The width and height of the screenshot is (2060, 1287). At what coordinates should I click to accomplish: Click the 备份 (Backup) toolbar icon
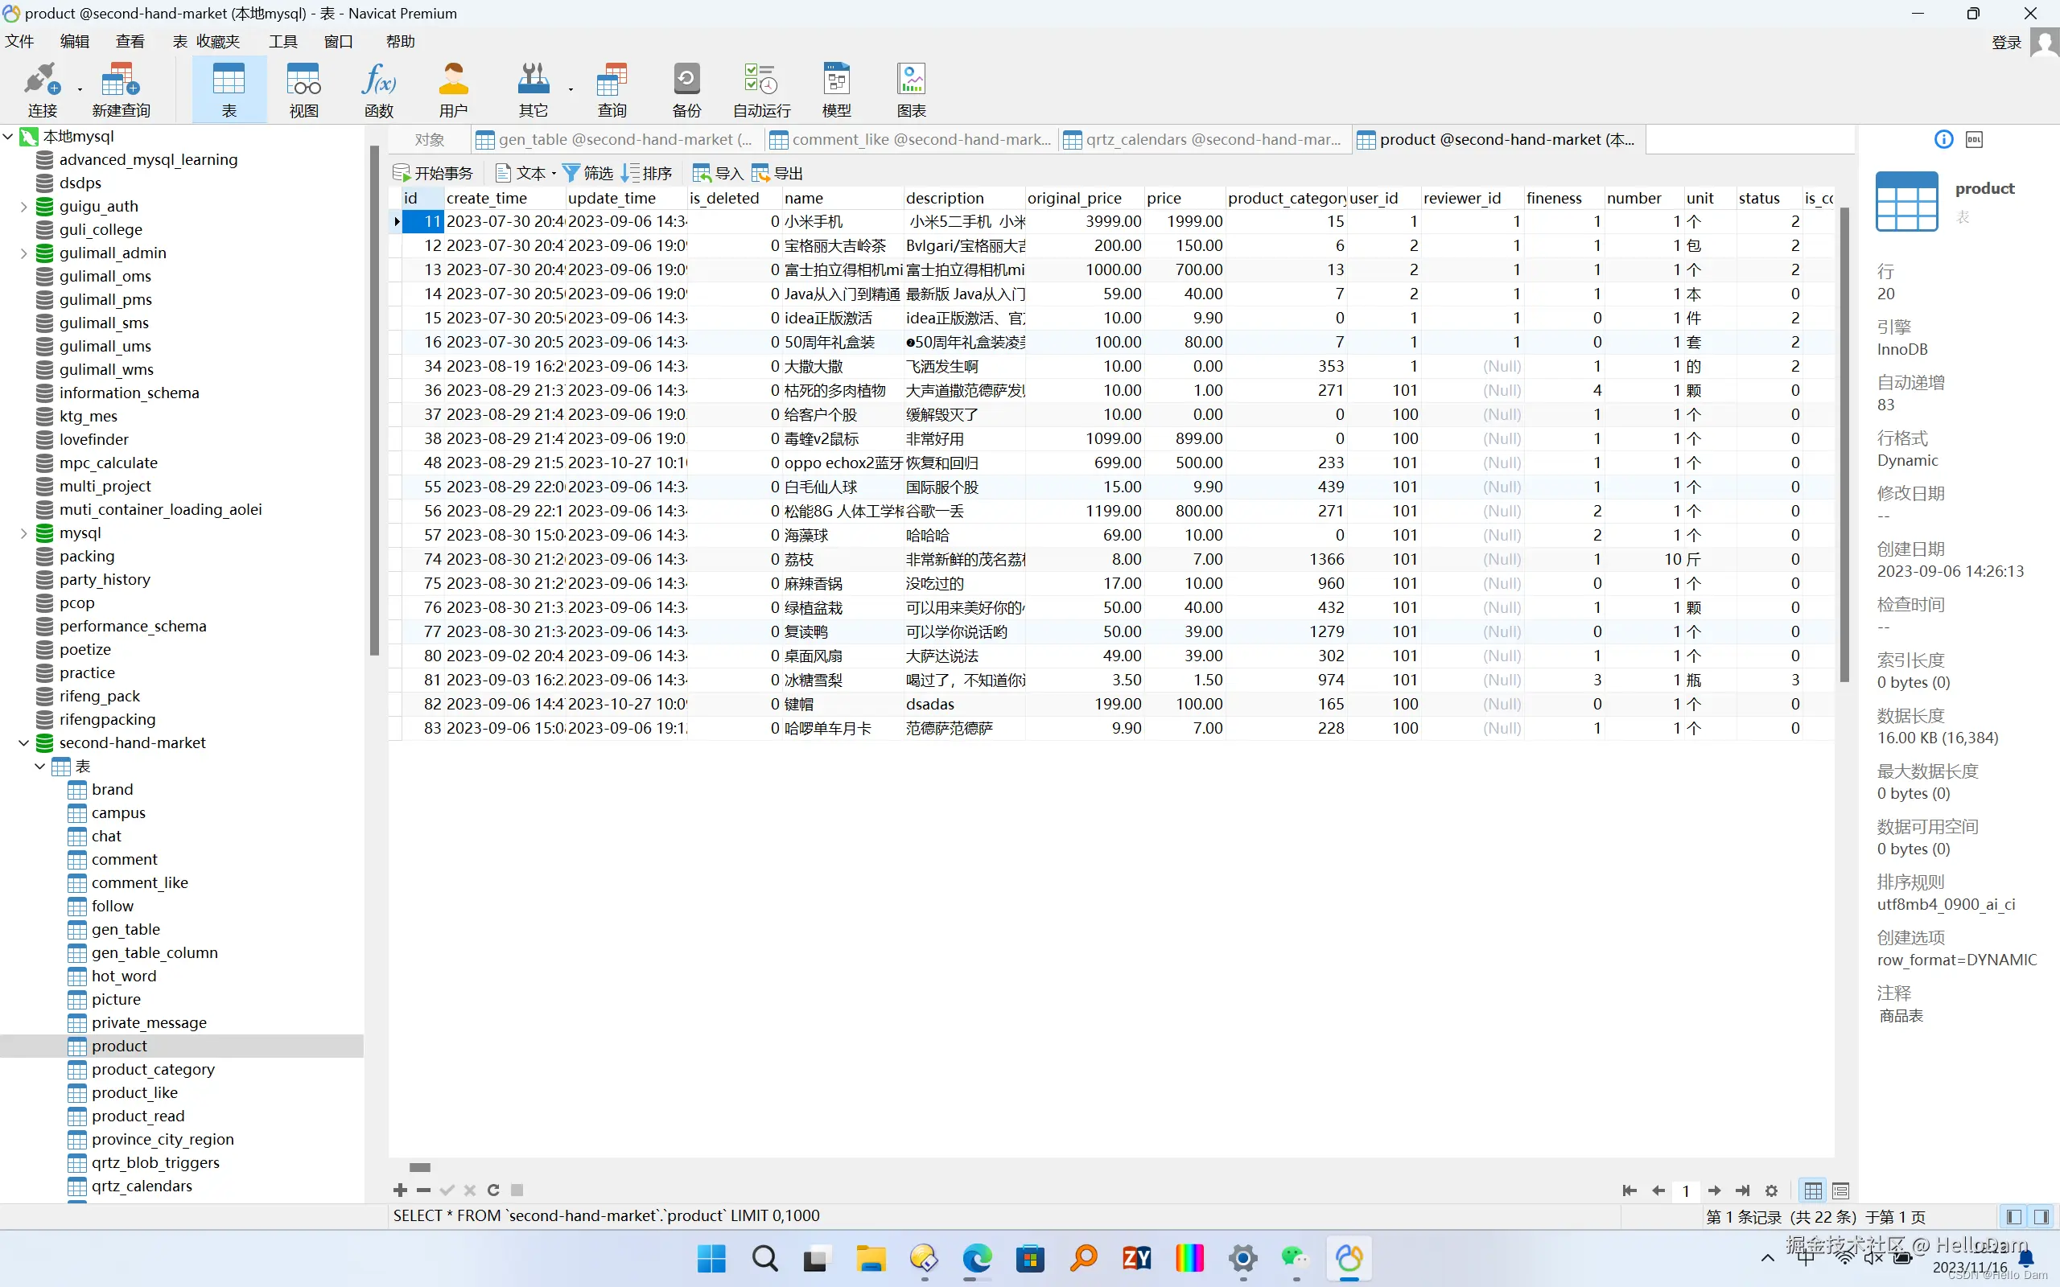coord(686,88)
